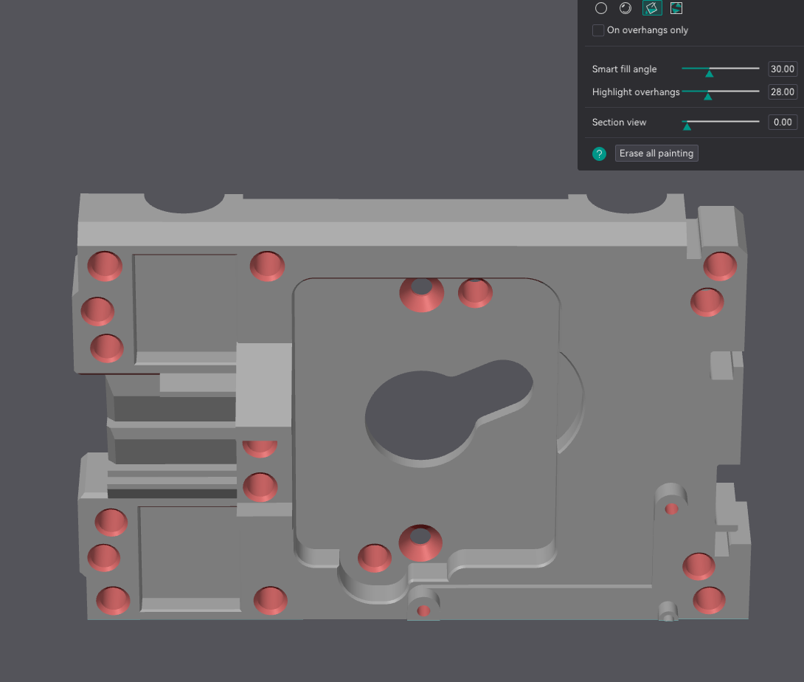The image size is (804, 682).
Task: Click the semicircular notch on model's top-right edge
Action: (628, 201)
